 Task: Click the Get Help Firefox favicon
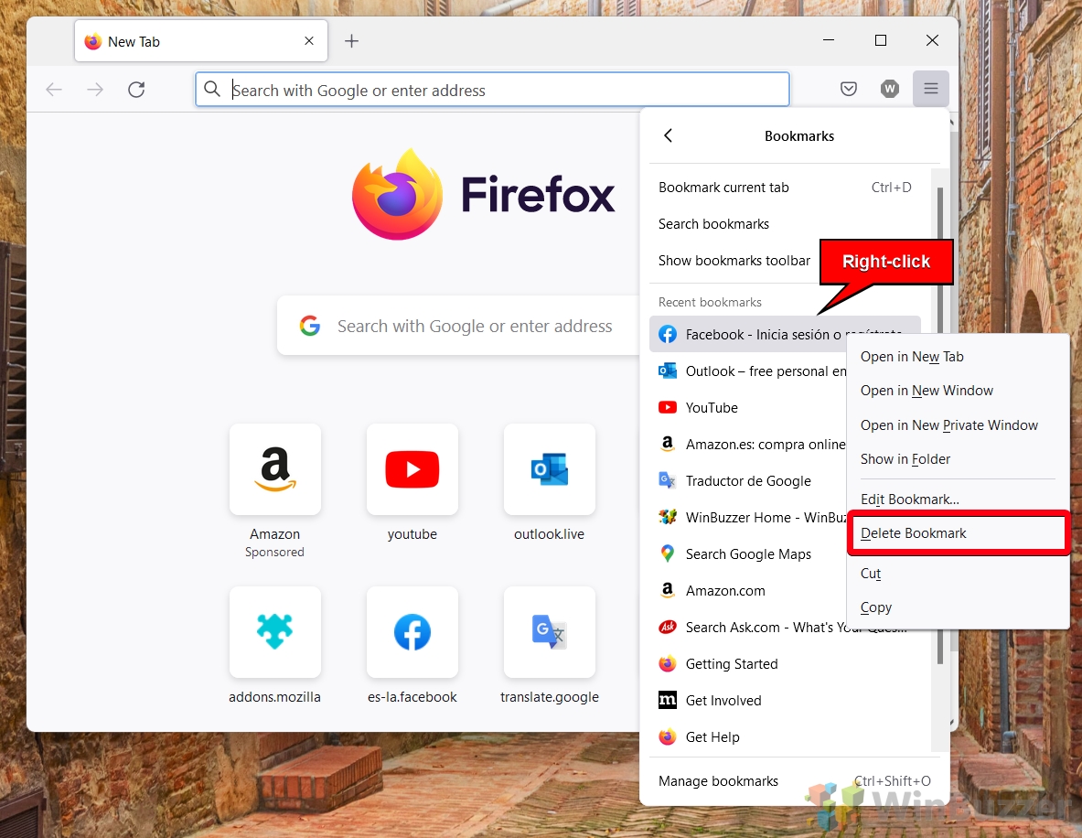pyautogui.click(x=668, y=736)
